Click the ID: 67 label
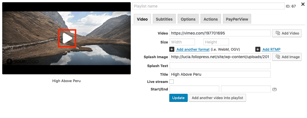Viewport: 307px width, 118px height. [291, 6]
